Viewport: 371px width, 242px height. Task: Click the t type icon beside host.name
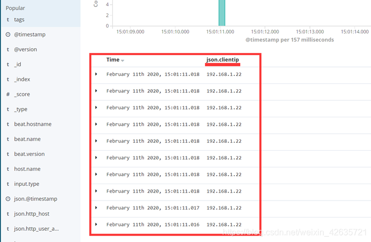8,169
